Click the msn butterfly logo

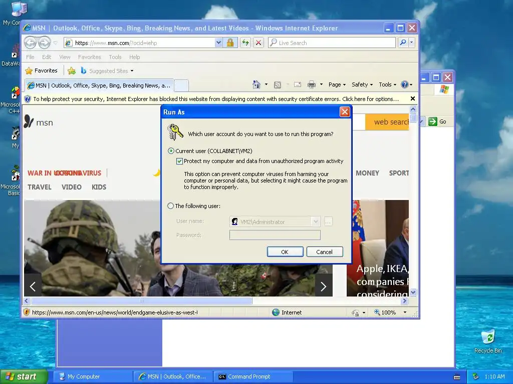29,121
